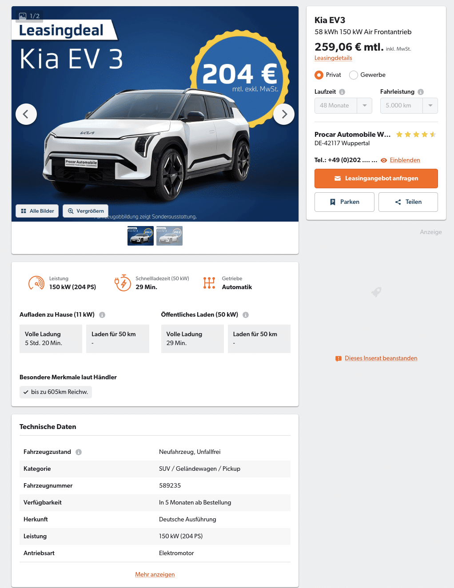Image resolution: width=454 pixels, height=588 pixels.
Task: Open Leasingdetails link
Action: point(333,58)
